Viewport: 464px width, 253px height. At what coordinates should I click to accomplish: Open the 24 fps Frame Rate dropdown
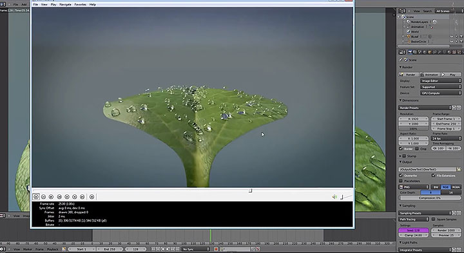[x=446, y=138]
